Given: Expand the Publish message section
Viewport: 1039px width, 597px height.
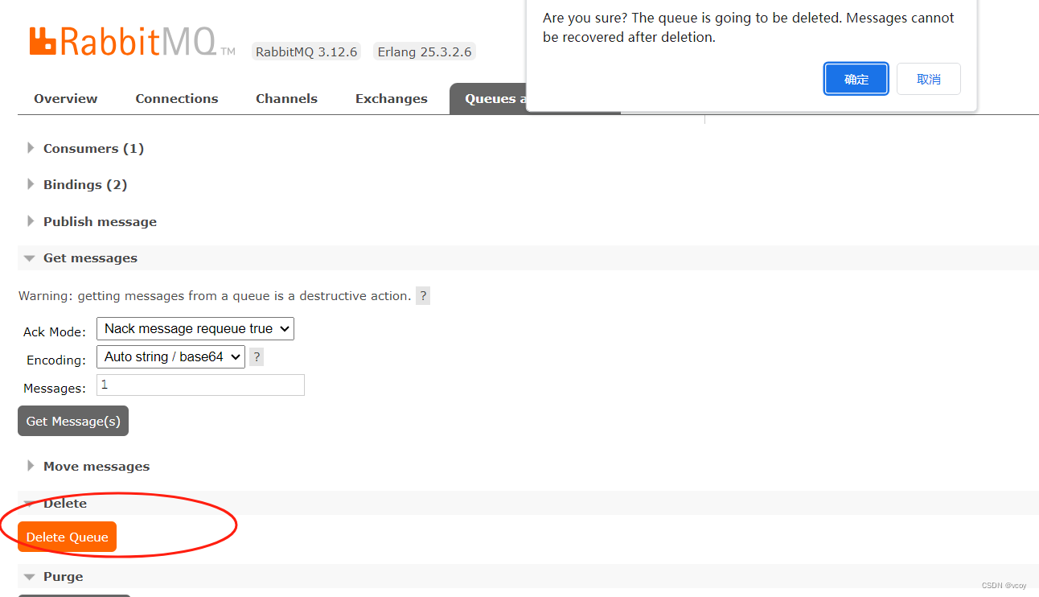Looking at the screenshot, I should (100, 221).
